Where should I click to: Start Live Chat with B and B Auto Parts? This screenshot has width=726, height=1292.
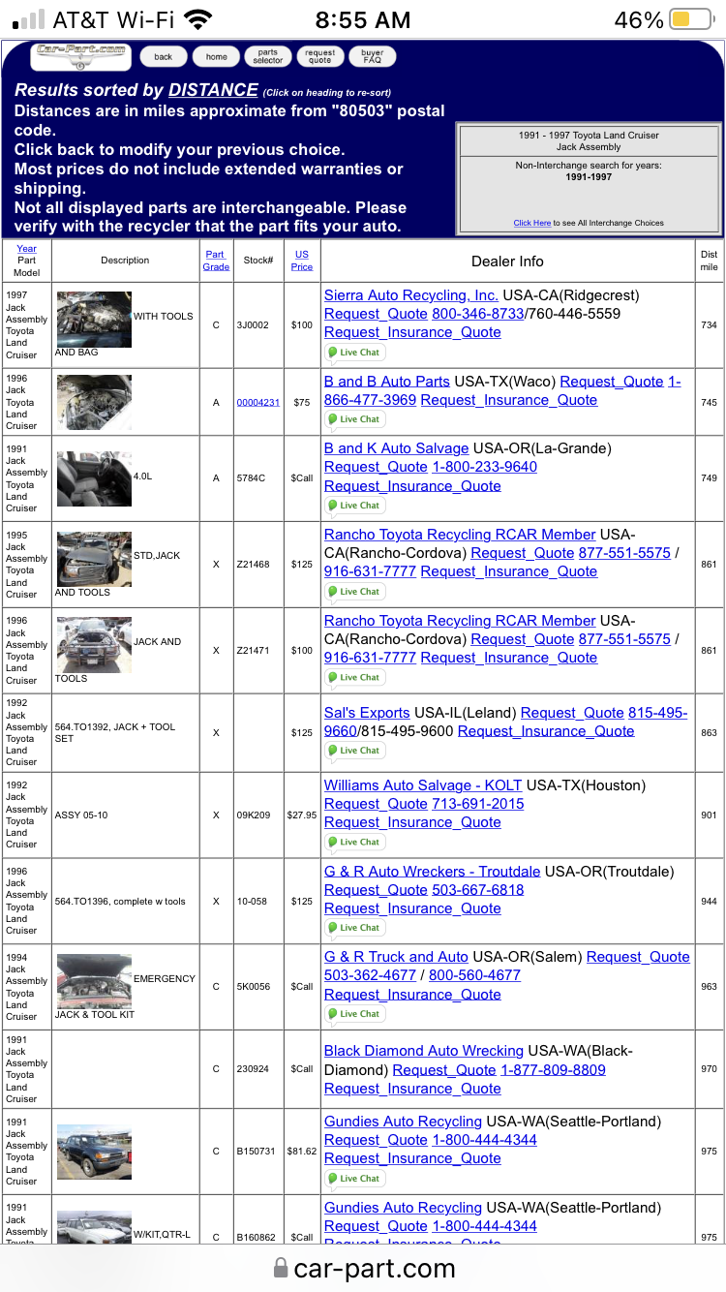tap(354, 419)
